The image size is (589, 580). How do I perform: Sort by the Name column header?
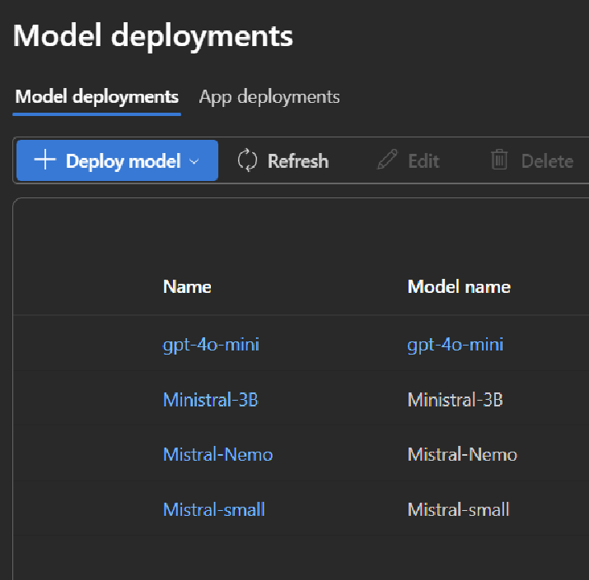click(x=187, y=287)
